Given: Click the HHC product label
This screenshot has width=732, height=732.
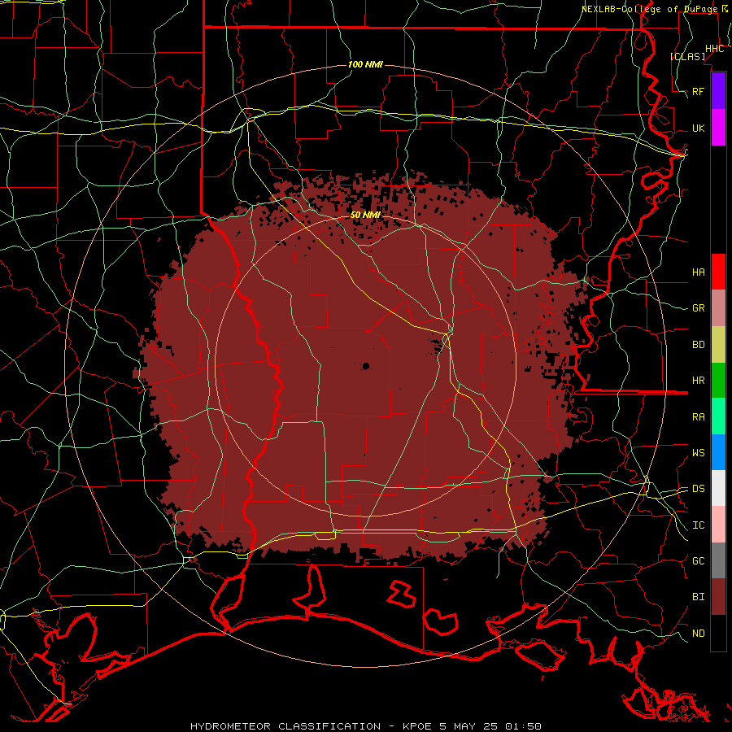Looking at the screenshot, I should tap(714, 49).
